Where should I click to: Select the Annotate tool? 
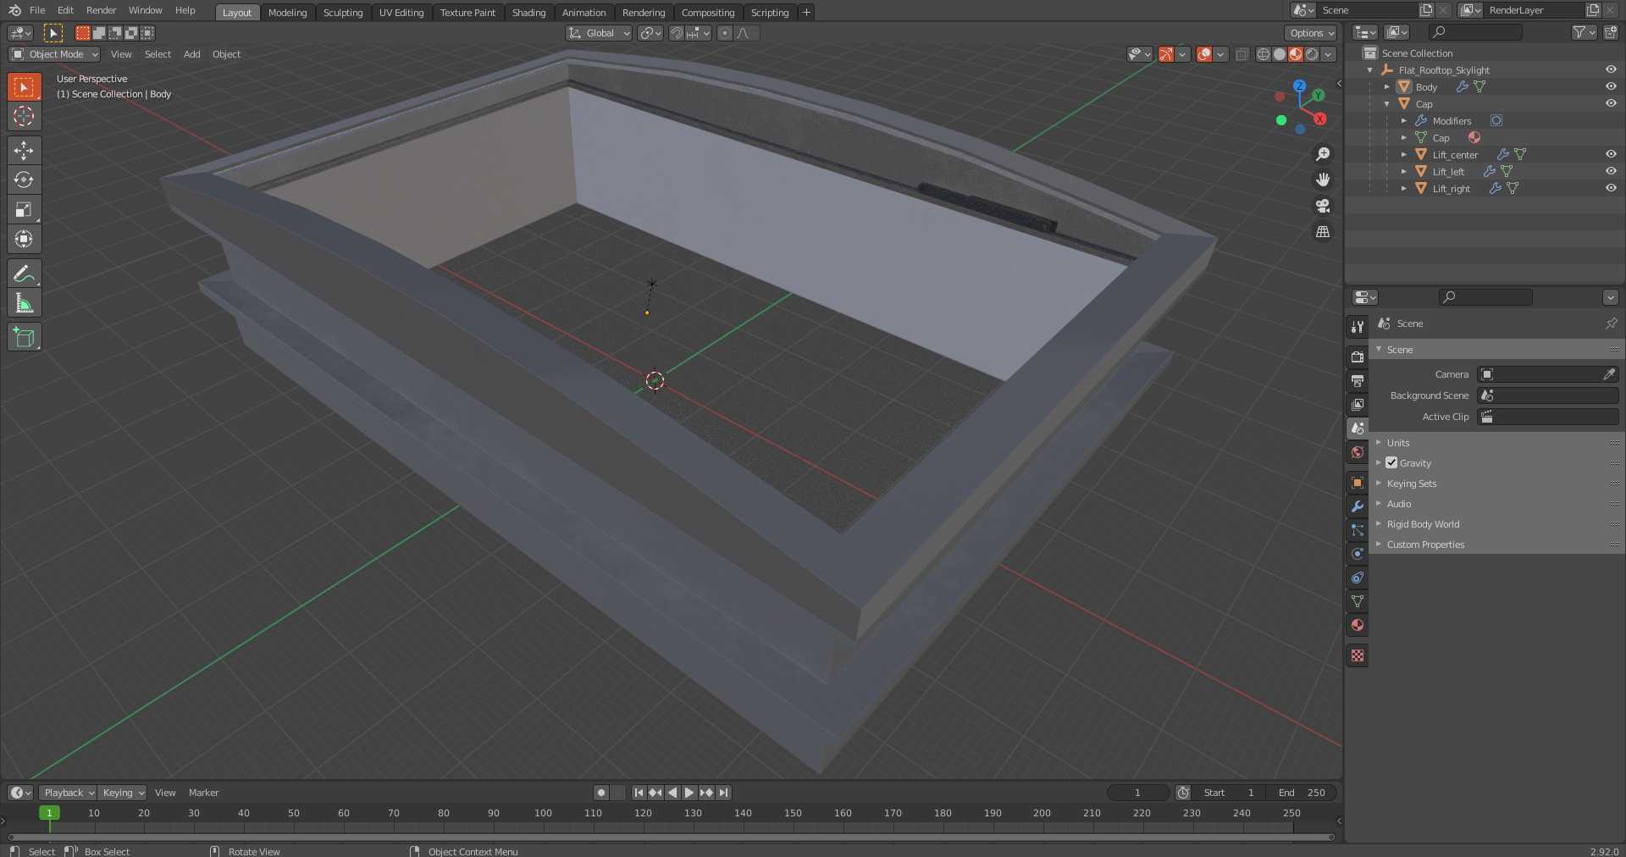[24, 274]
